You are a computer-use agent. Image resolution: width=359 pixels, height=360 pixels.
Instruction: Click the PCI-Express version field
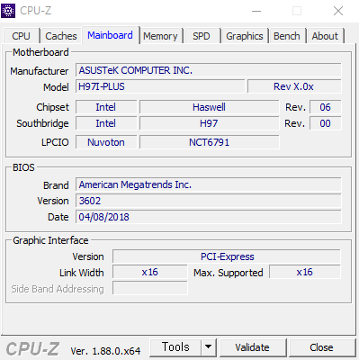[227, 256]
